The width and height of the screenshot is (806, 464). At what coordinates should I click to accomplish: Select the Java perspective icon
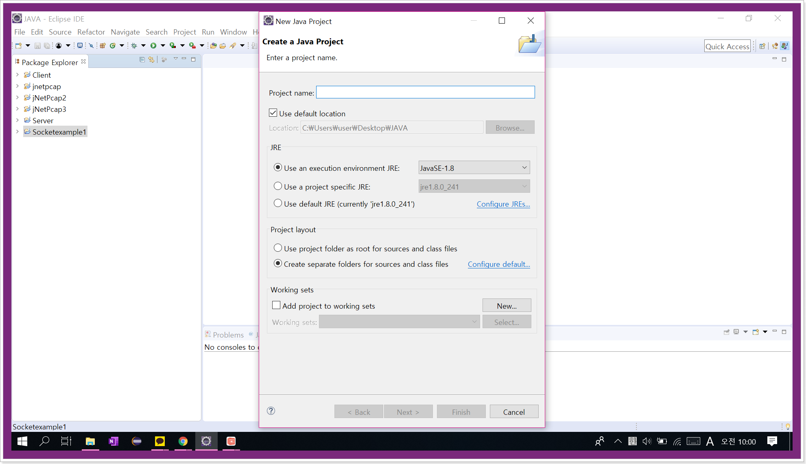(785, 46)
